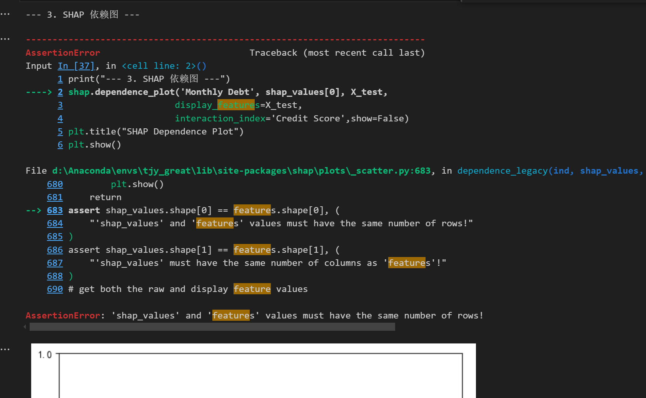Open the _scatter.py:683 file path

coord(241,171)
